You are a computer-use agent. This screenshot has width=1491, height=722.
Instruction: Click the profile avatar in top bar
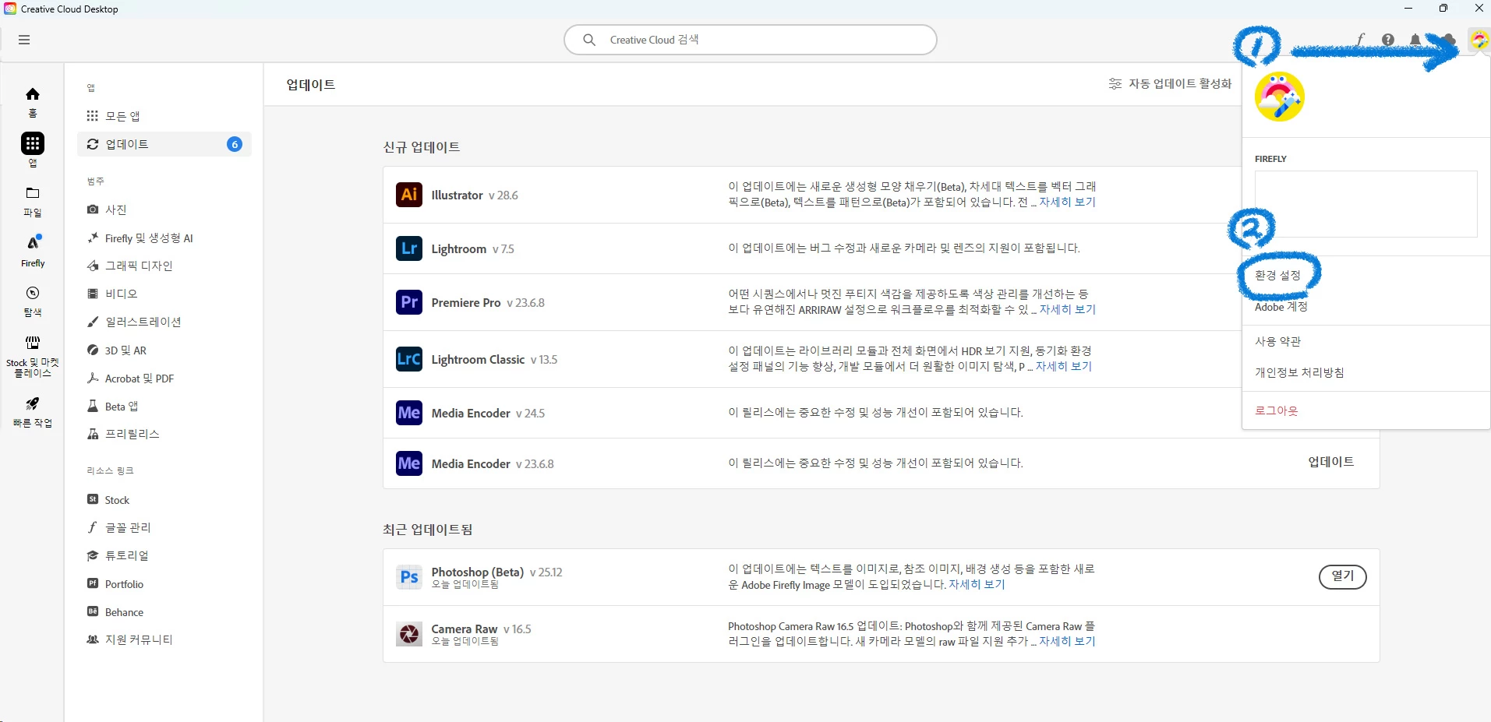click(x=1479, y=40)
